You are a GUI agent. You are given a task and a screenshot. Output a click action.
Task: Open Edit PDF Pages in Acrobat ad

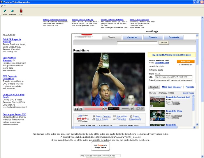(12, 40)
